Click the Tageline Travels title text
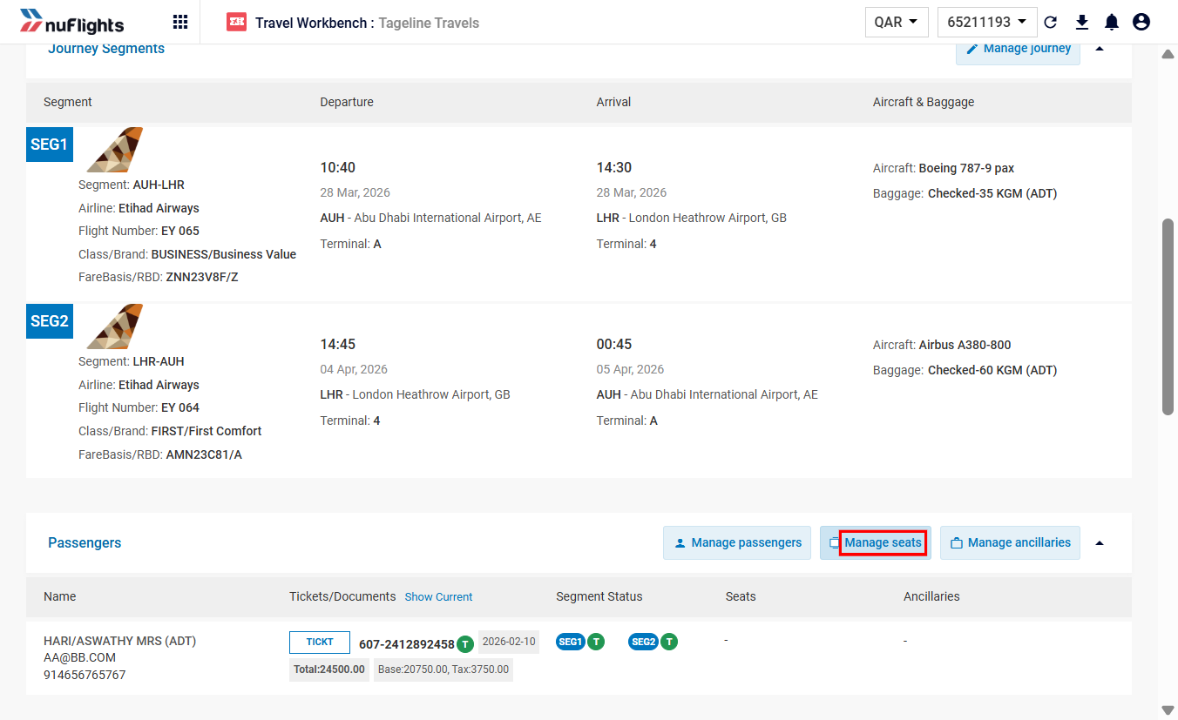This screenshot has width=1178, height=720. tap(429, 23)
